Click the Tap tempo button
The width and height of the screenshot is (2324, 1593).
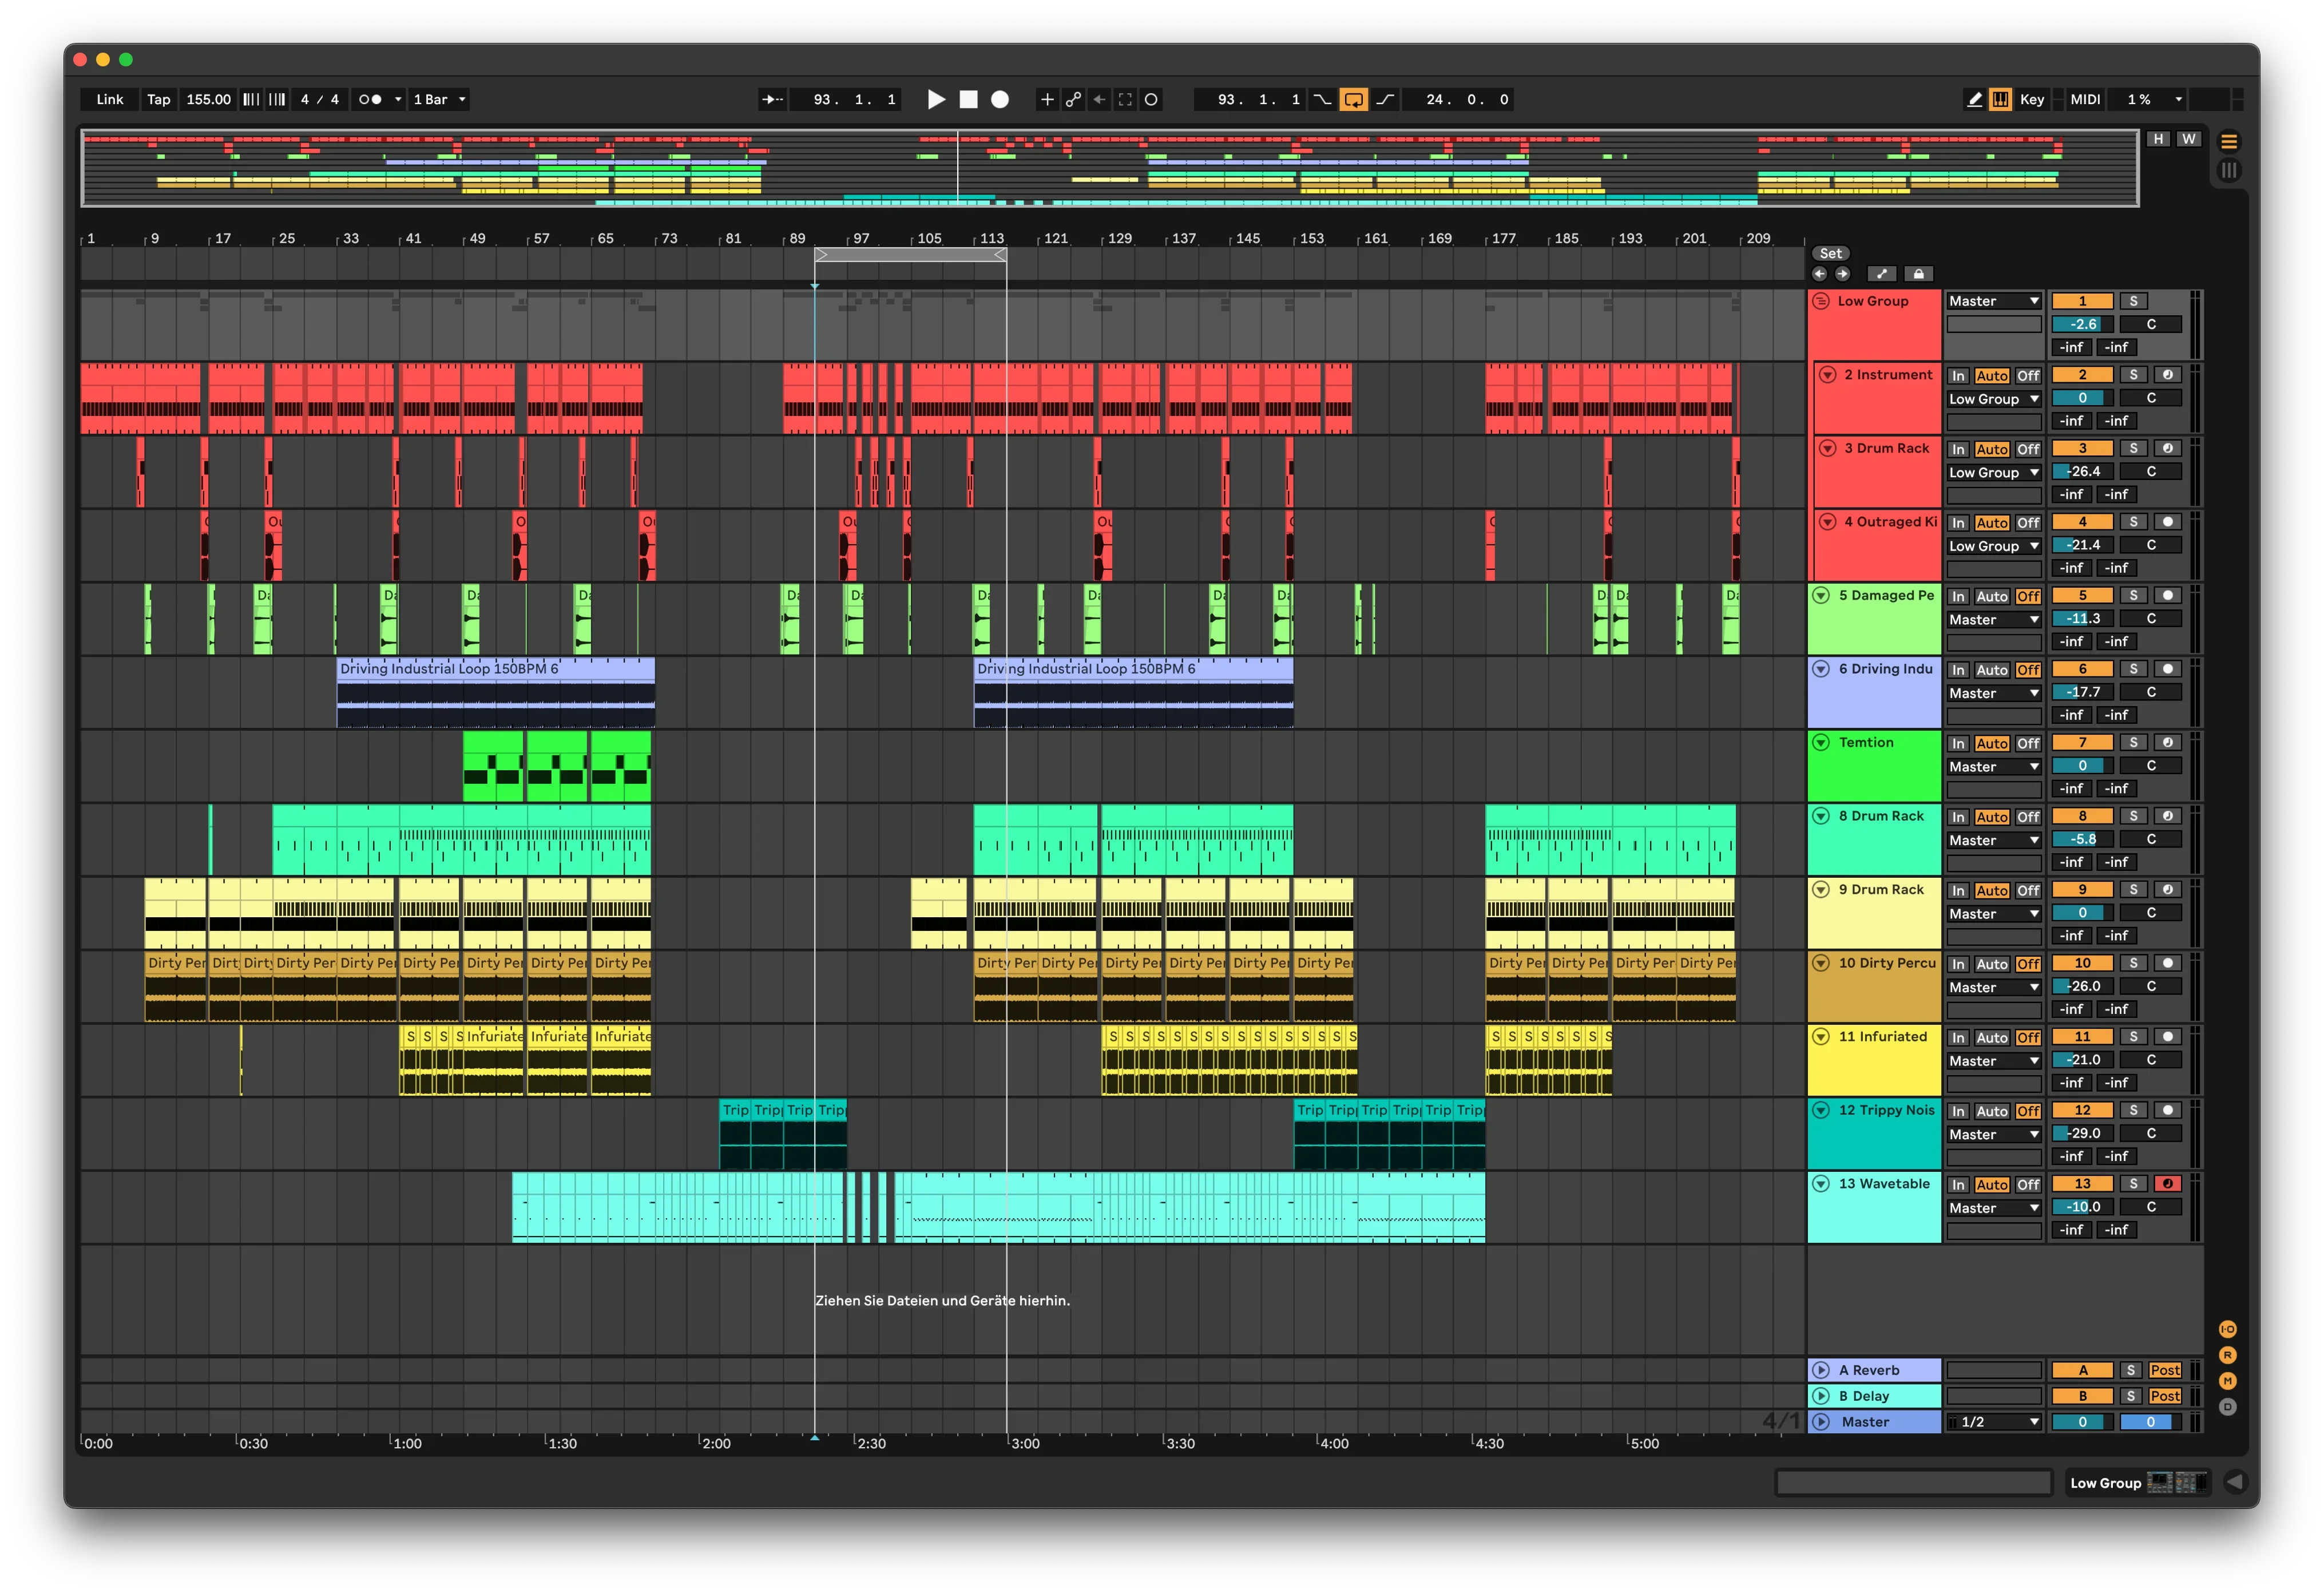[x=158, y=99]
